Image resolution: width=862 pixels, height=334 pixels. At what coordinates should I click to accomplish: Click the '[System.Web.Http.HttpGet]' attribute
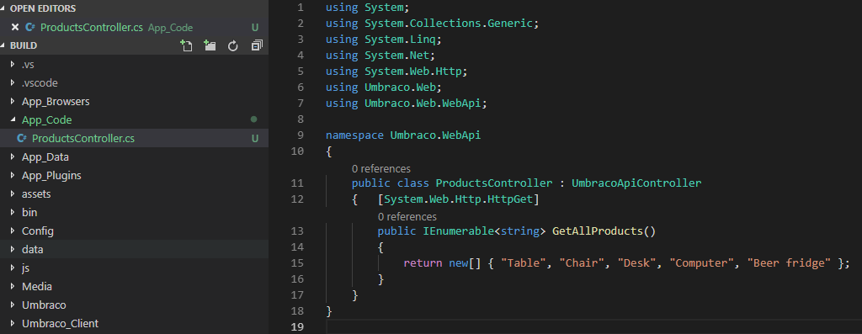458,199
